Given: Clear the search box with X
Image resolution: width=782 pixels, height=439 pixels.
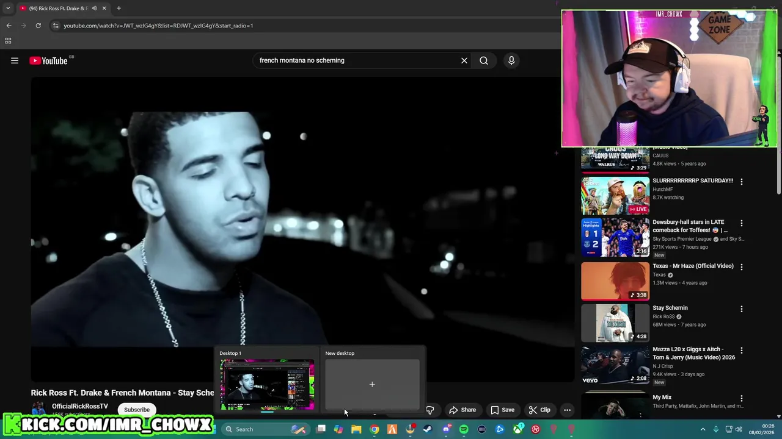Looking at the screenshot, I should (x=464, y=60).
